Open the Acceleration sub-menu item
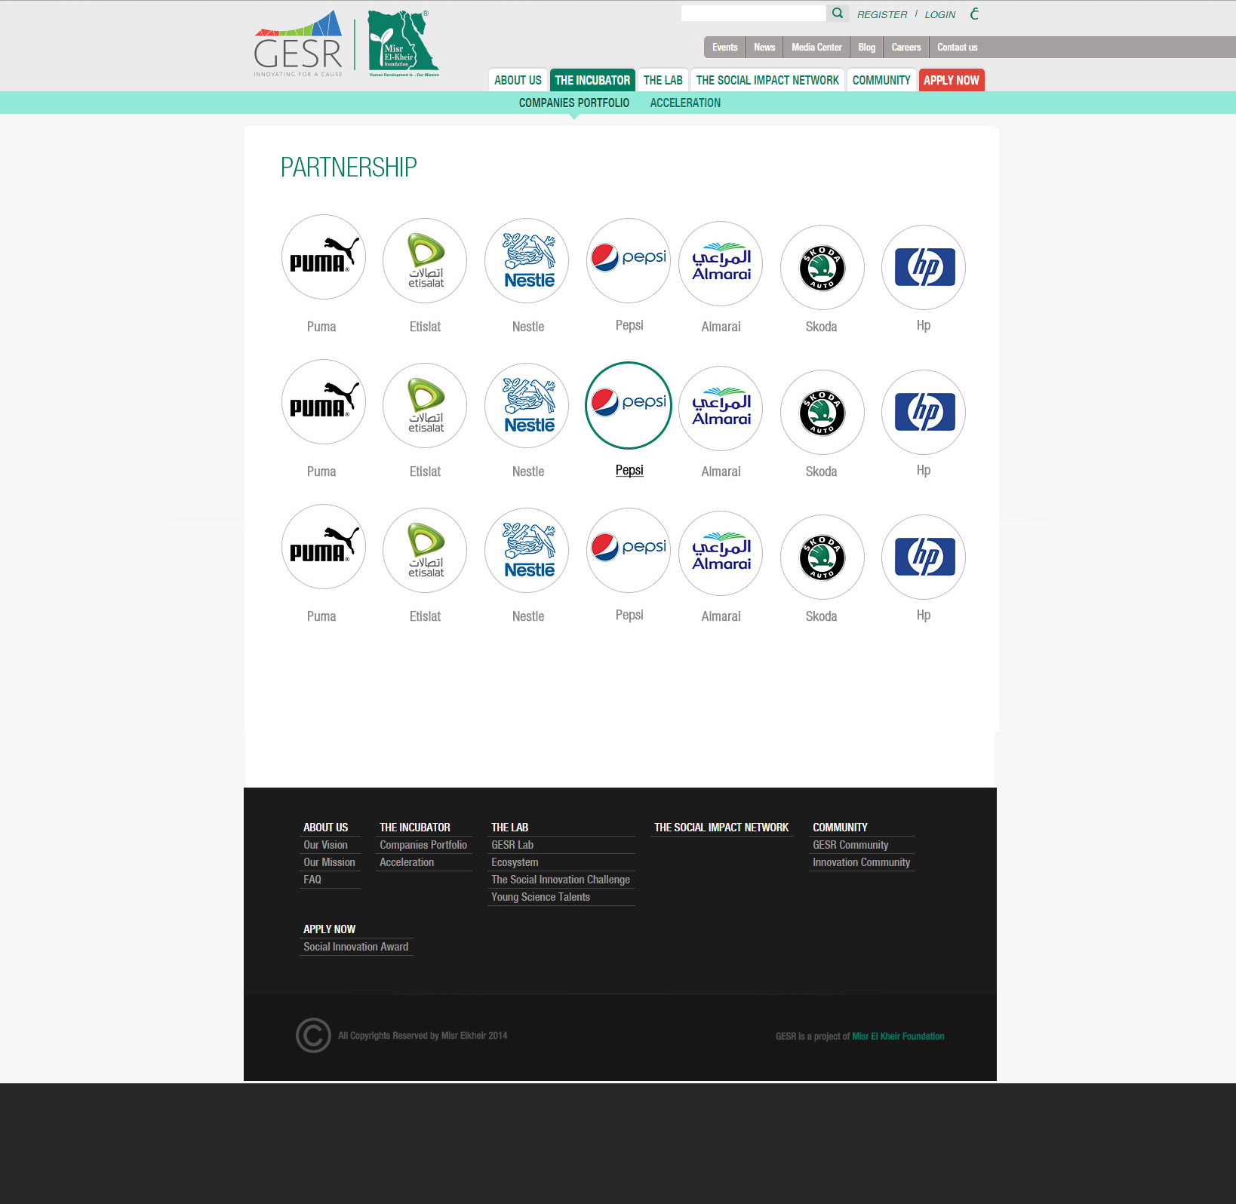The width and height of the screenshot is (1236, 1204). point(685,103)
